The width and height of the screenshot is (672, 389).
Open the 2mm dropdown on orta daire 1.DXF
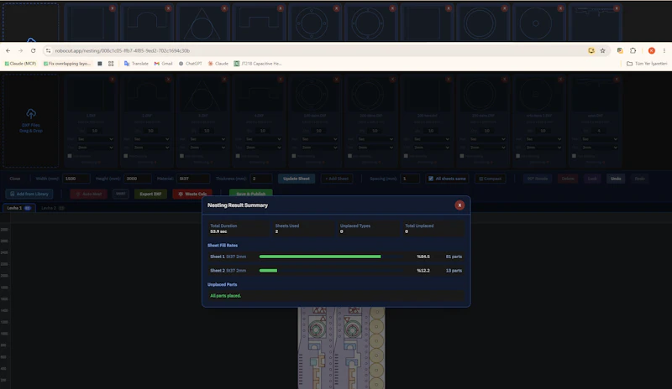543,148
